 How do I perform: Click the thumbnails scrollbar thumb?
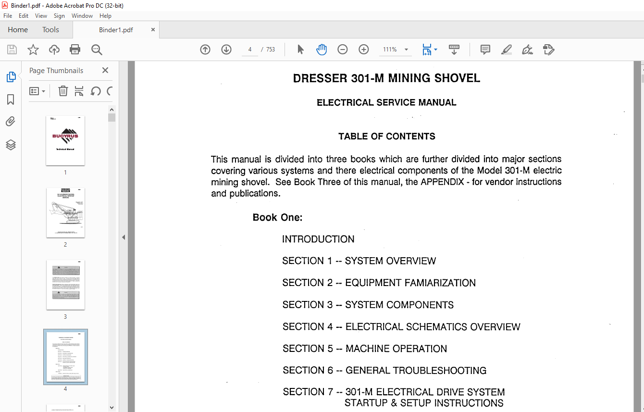tap(111, 118)
